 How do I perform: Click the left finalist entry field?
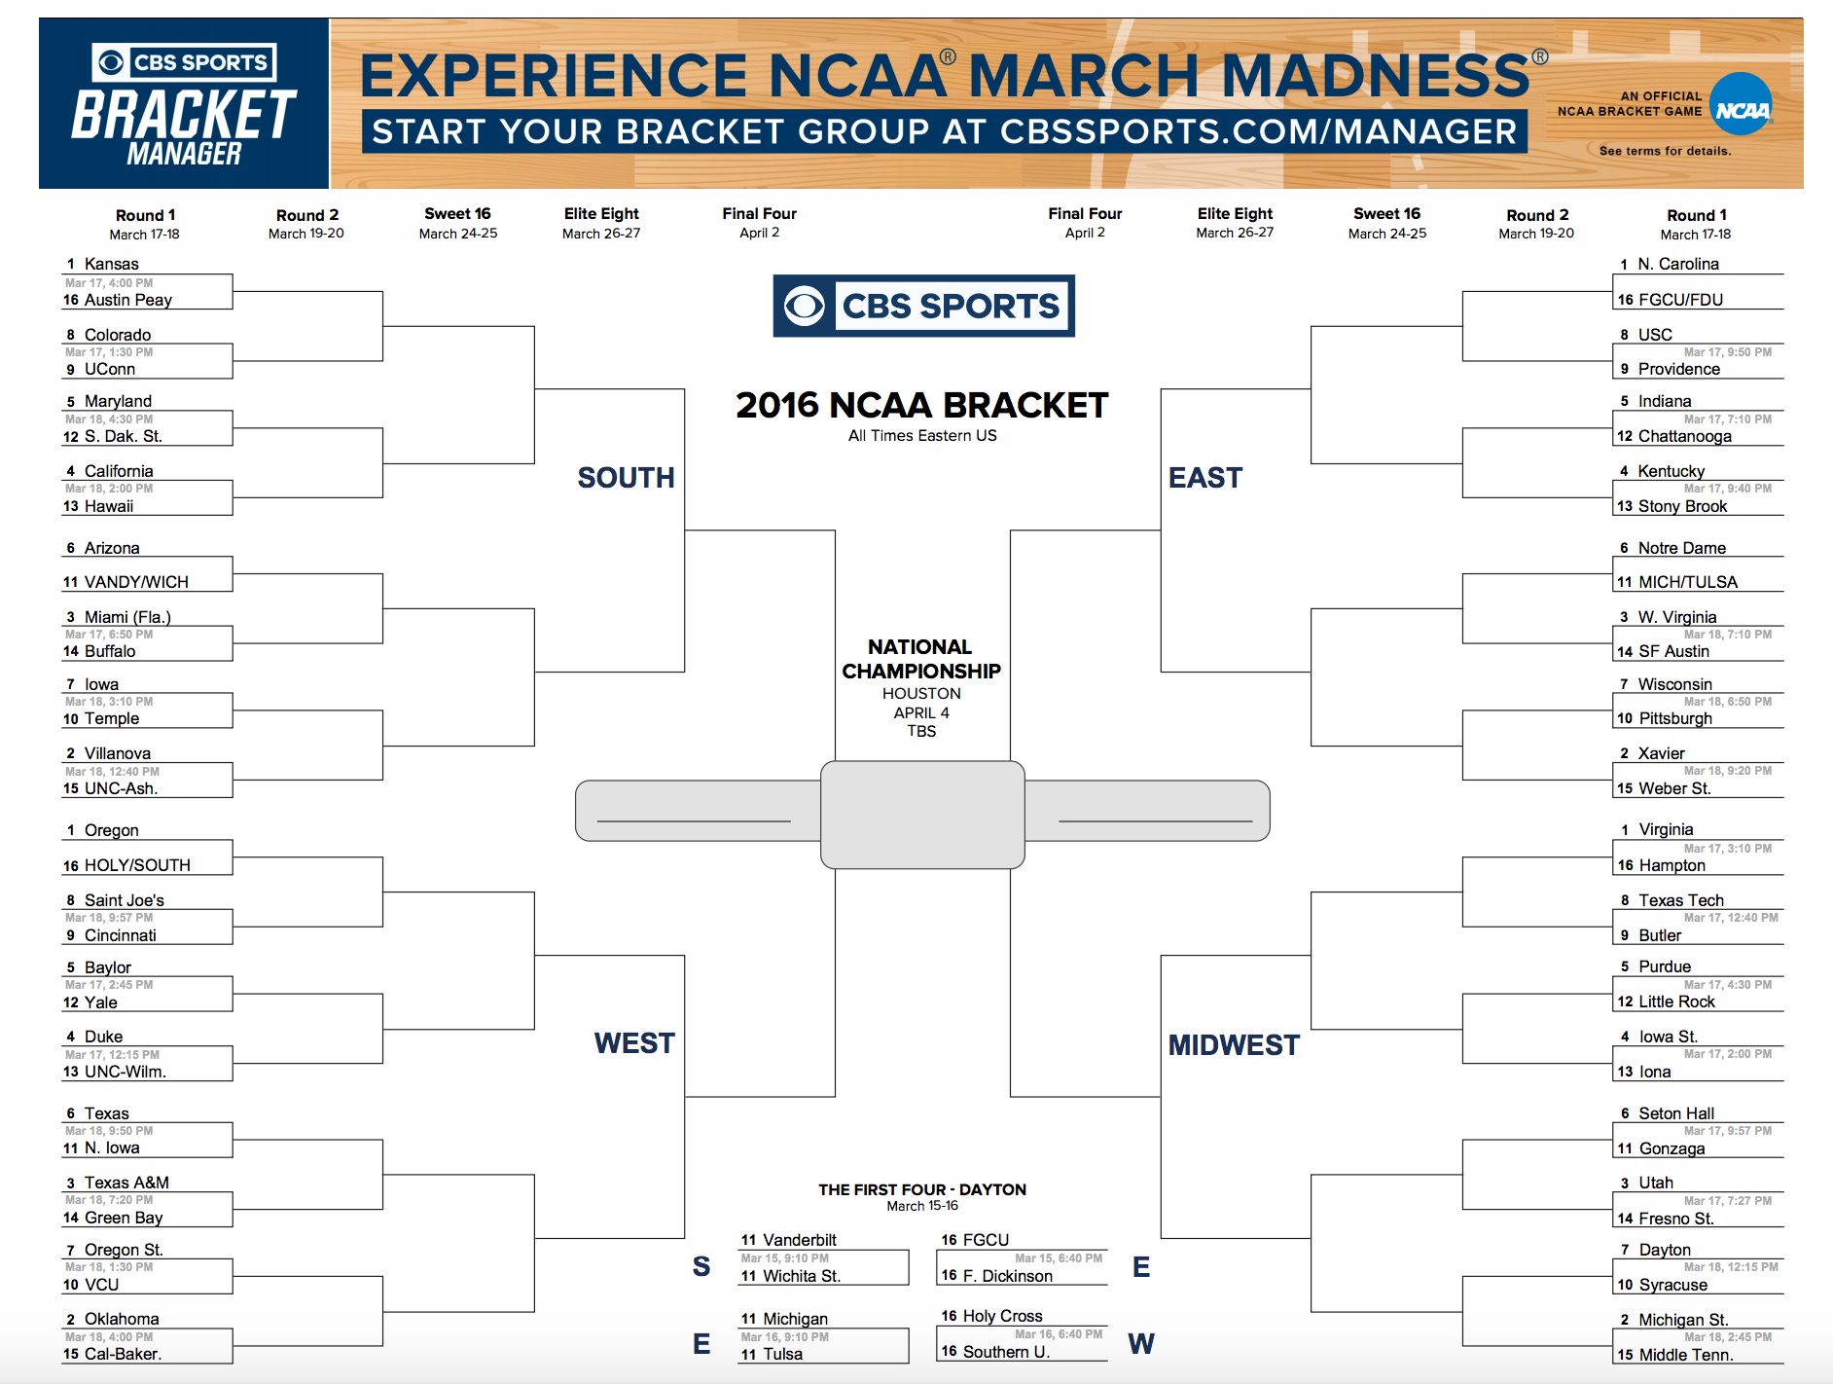pyautogui.click(x=698, y=810)
